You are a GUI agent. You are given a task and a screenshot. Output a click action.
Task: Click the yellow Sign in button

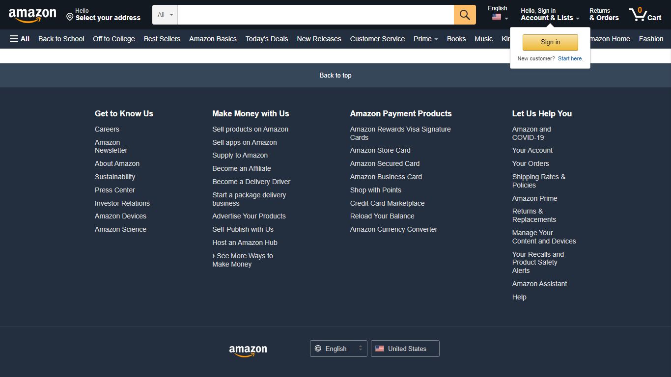tap(550, 42)
